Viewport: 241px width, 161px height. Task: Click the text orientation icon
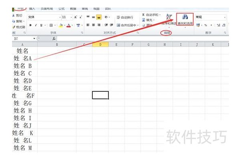pyautogui.click(x=106, y=17)
